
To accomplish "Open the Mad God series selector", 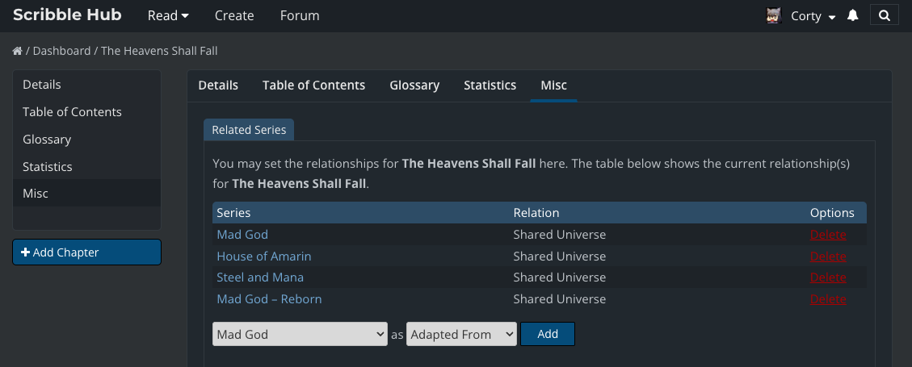I will [300, 334].
